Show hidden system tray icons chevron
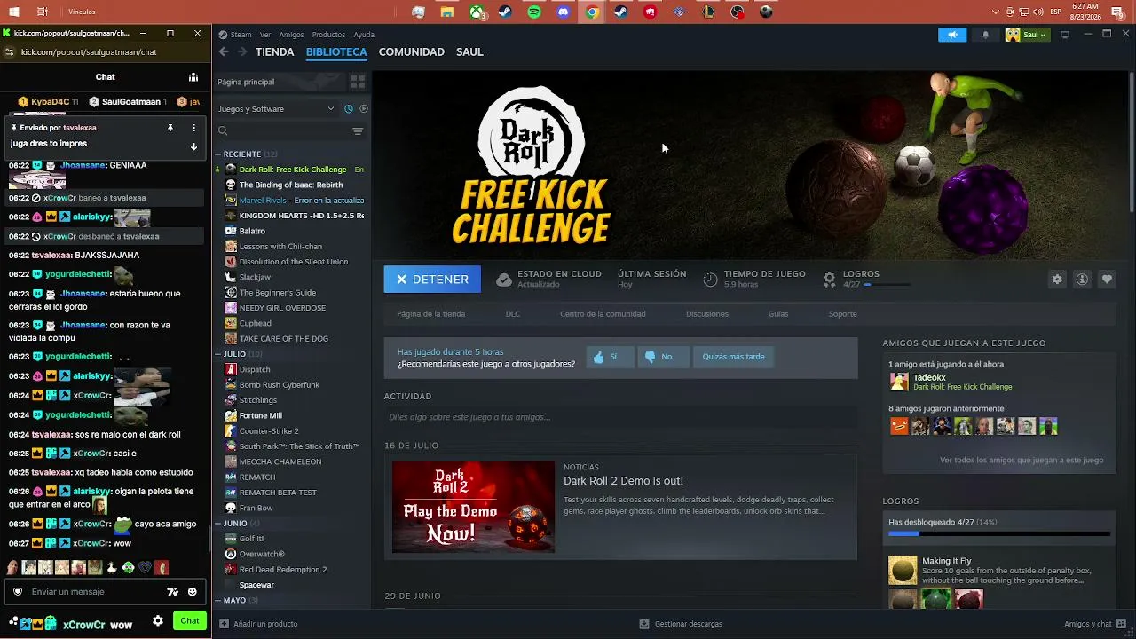1136x639 pixels. tap(995, 12)
